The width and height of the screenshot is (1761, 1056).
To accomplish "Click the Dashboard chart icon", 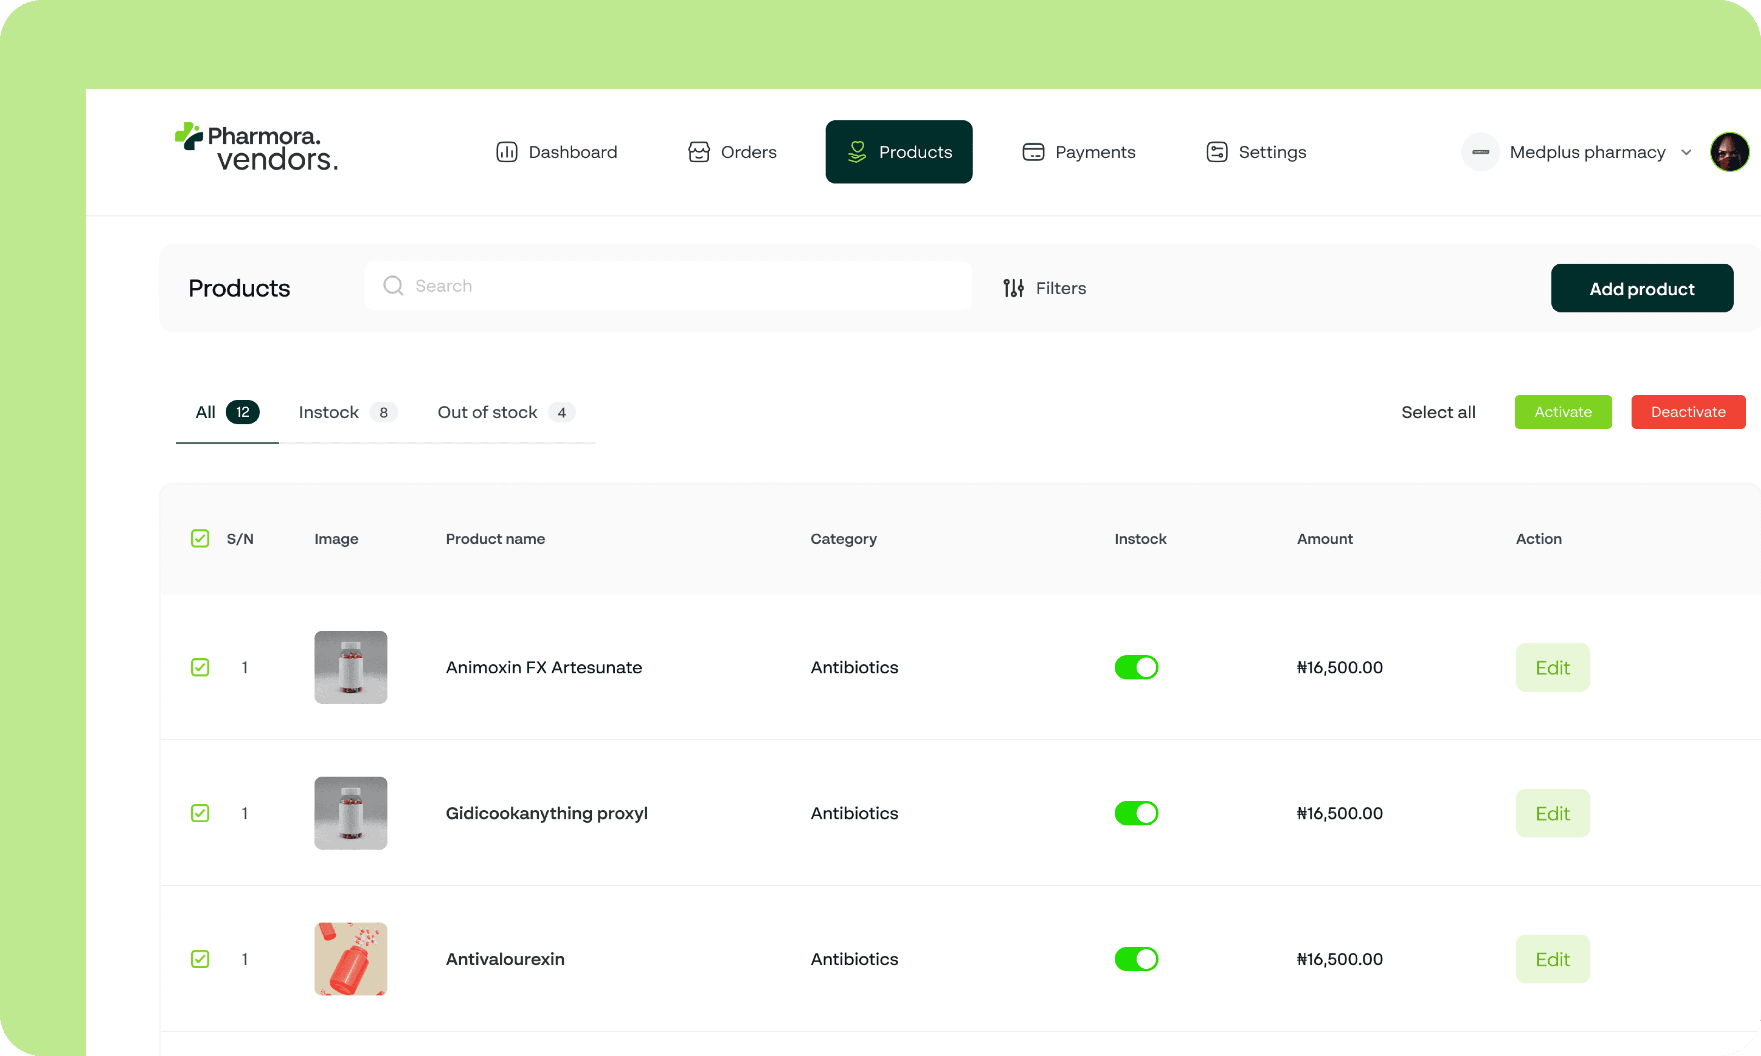I will coord(506,152).
